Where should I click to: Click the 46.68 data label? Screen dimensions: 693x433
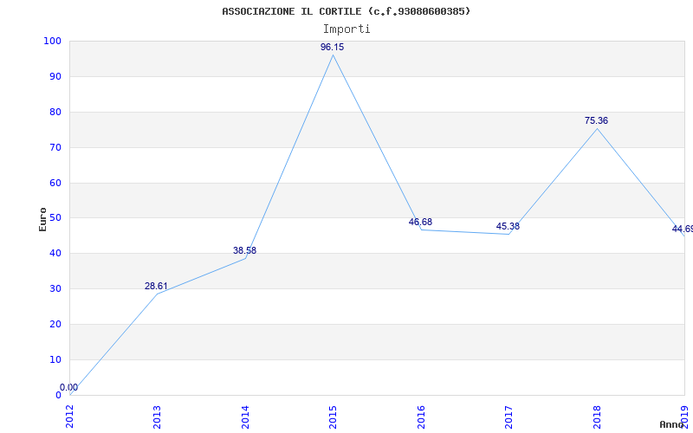[x=420, y=222]
